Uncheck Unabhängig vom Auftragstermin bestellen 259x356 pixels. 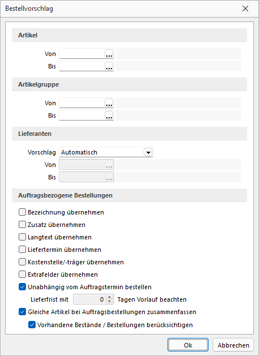point(22,287)
